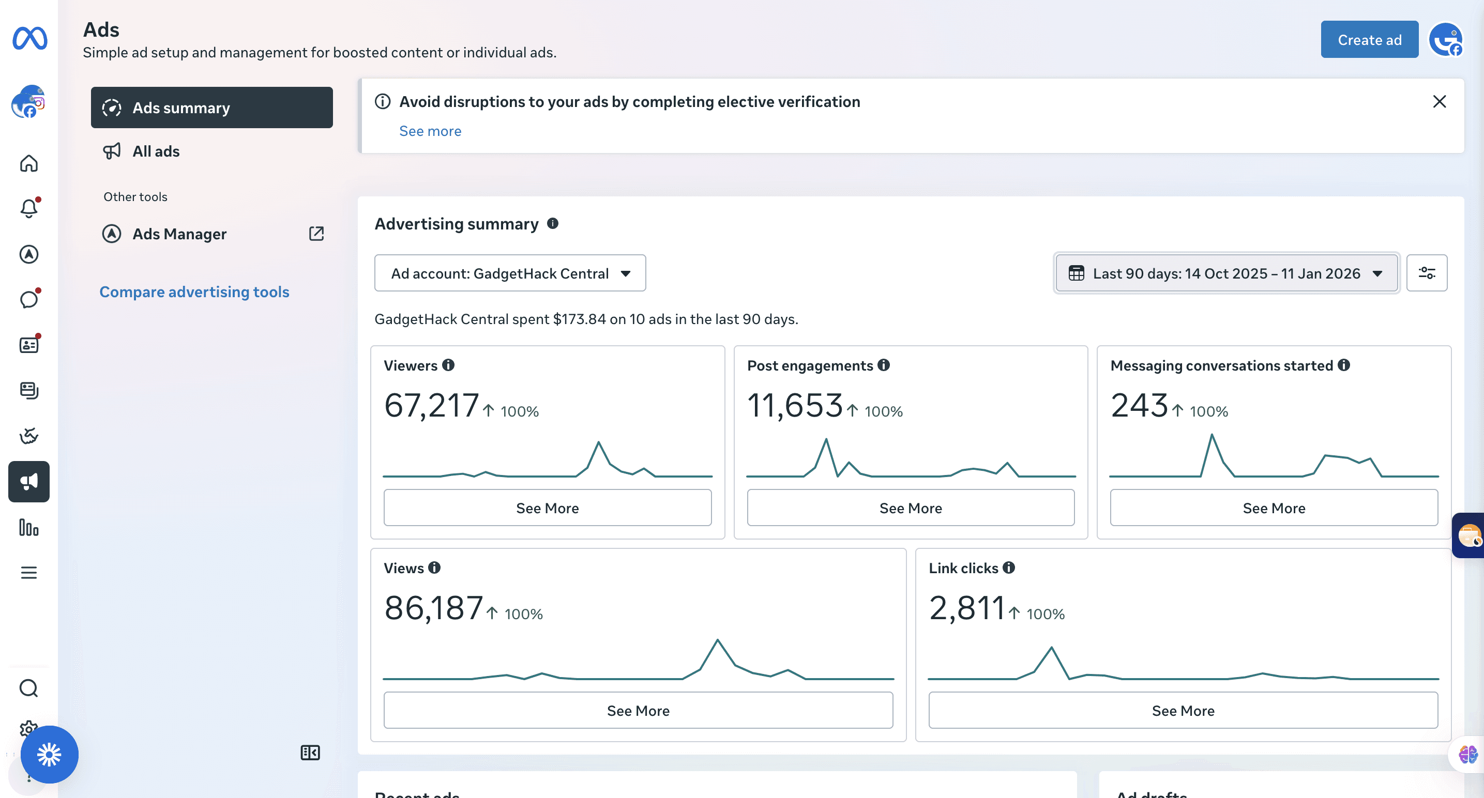The height and width of the screenshot is (798, 1484).
Task: Select the Ads summary tab
Action: [x=211, y=108]
